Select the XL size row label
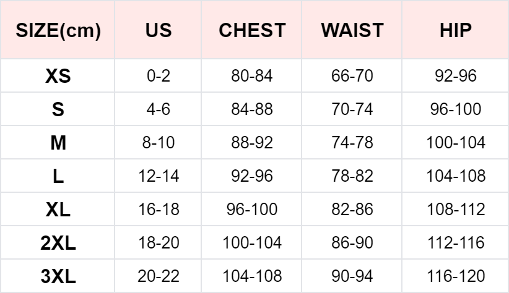Viewport: 509px width, 293px height. coord(58,210)
